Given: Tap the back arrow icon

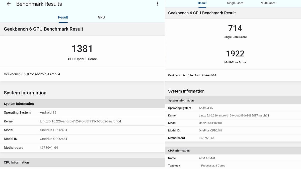Looking at the screenshot, I should (x=9, y=4).
